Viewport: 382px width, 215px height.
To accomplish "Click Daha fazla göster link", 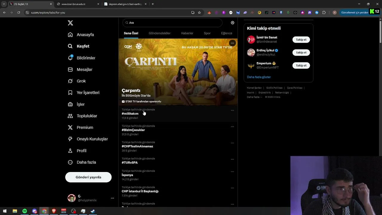I will [x=259, y=77].
